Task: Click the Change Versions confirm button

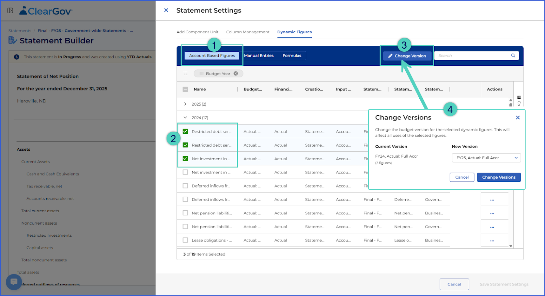Action: point(499,177)
